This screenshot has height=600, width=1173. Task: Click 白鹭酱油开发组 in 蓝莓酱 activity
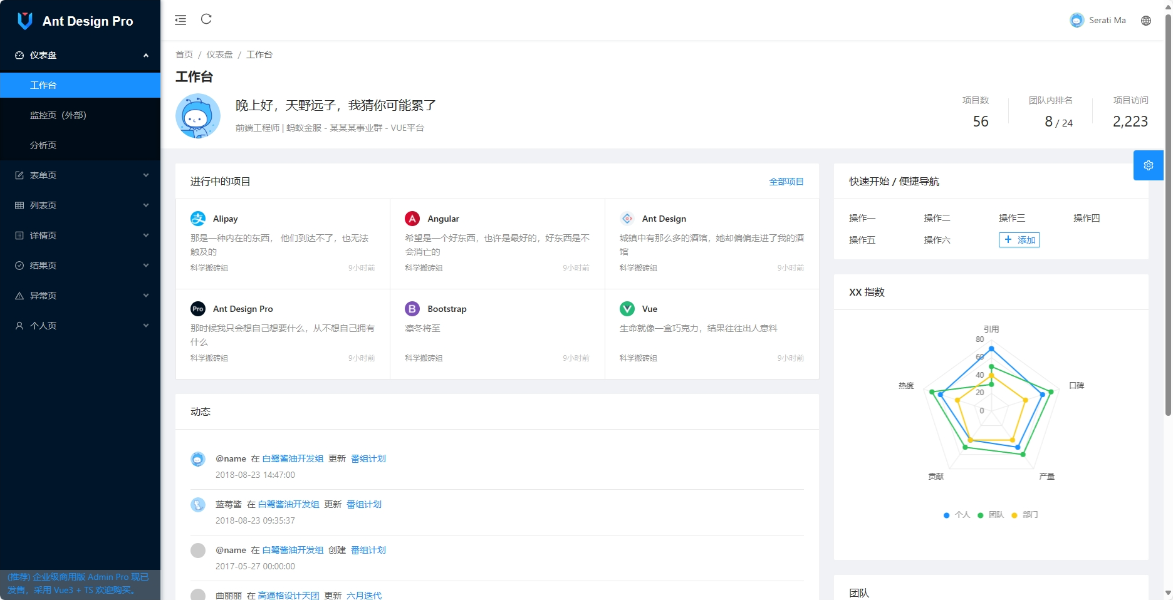point(288,504)
